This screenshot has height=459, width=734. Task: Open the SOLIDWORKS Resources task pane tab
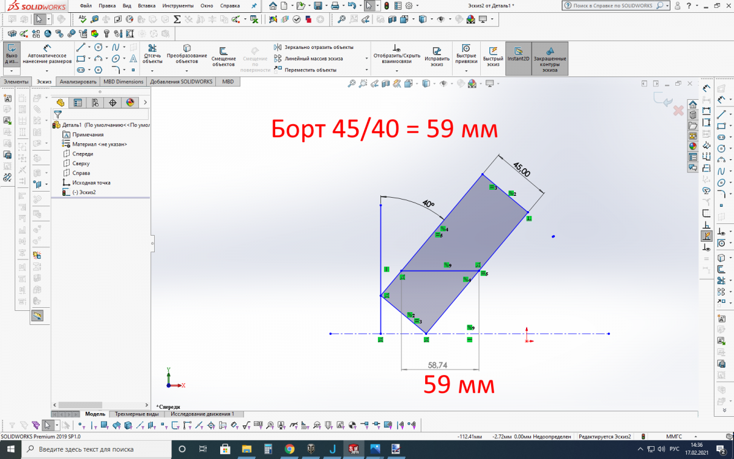point(693,105)
